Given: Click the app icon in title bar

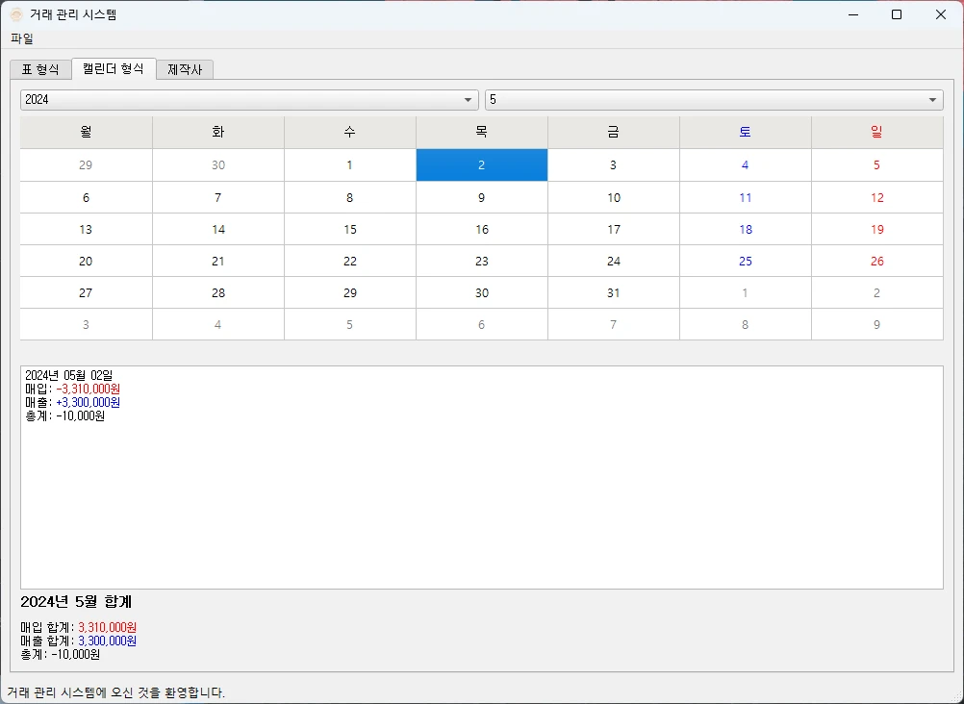Looking at the screenshot, I should [x=16, y=14].
